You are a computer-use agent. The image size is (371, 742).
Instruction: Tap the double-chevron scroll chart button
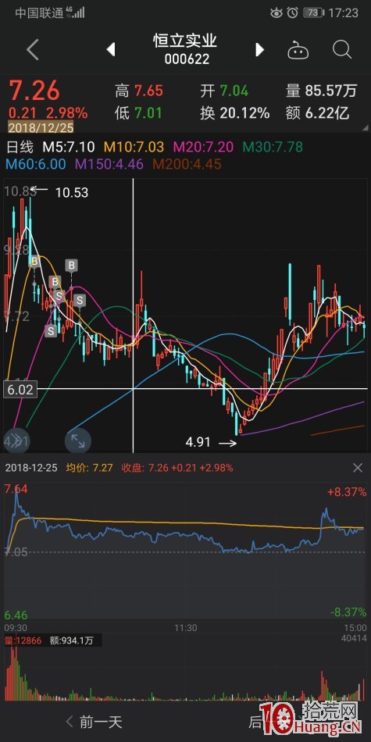16,440
